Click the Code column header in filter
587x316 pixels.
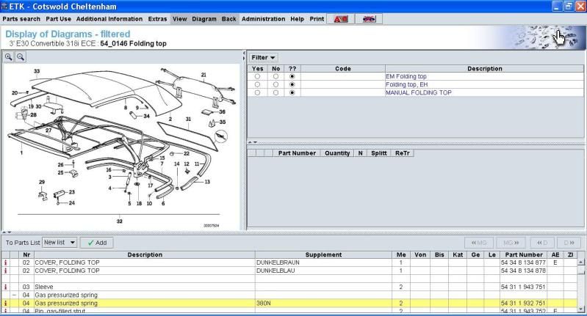343,69
